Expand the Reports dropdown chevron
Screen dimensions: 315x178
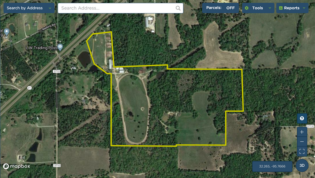[304, 8]
